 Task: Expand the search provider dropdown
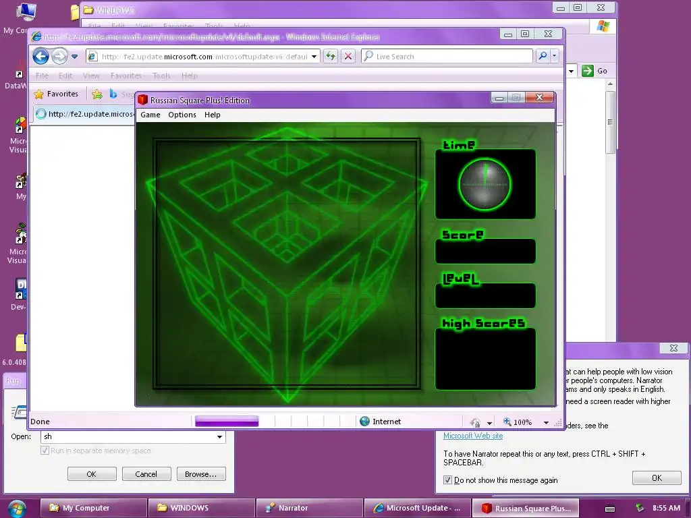click(x=554, y=56)
